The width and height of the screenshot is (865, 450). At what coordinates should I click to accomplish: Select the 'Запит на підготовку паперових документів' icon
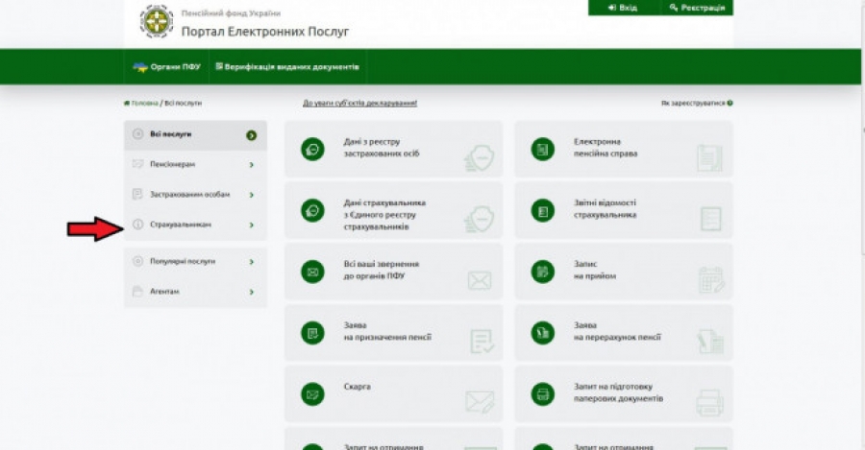[543, 393]
